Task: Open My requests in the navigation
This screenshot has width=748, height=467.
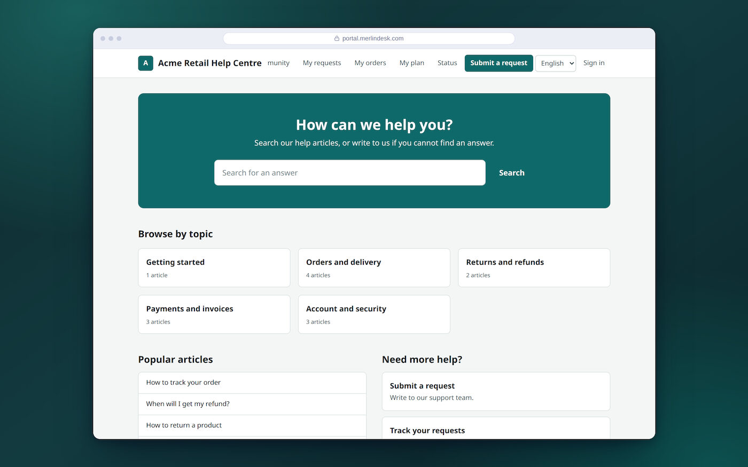Action: click(x=322, y=63)
